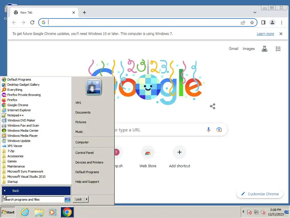Open a new tab with plus button

(84, 12)
